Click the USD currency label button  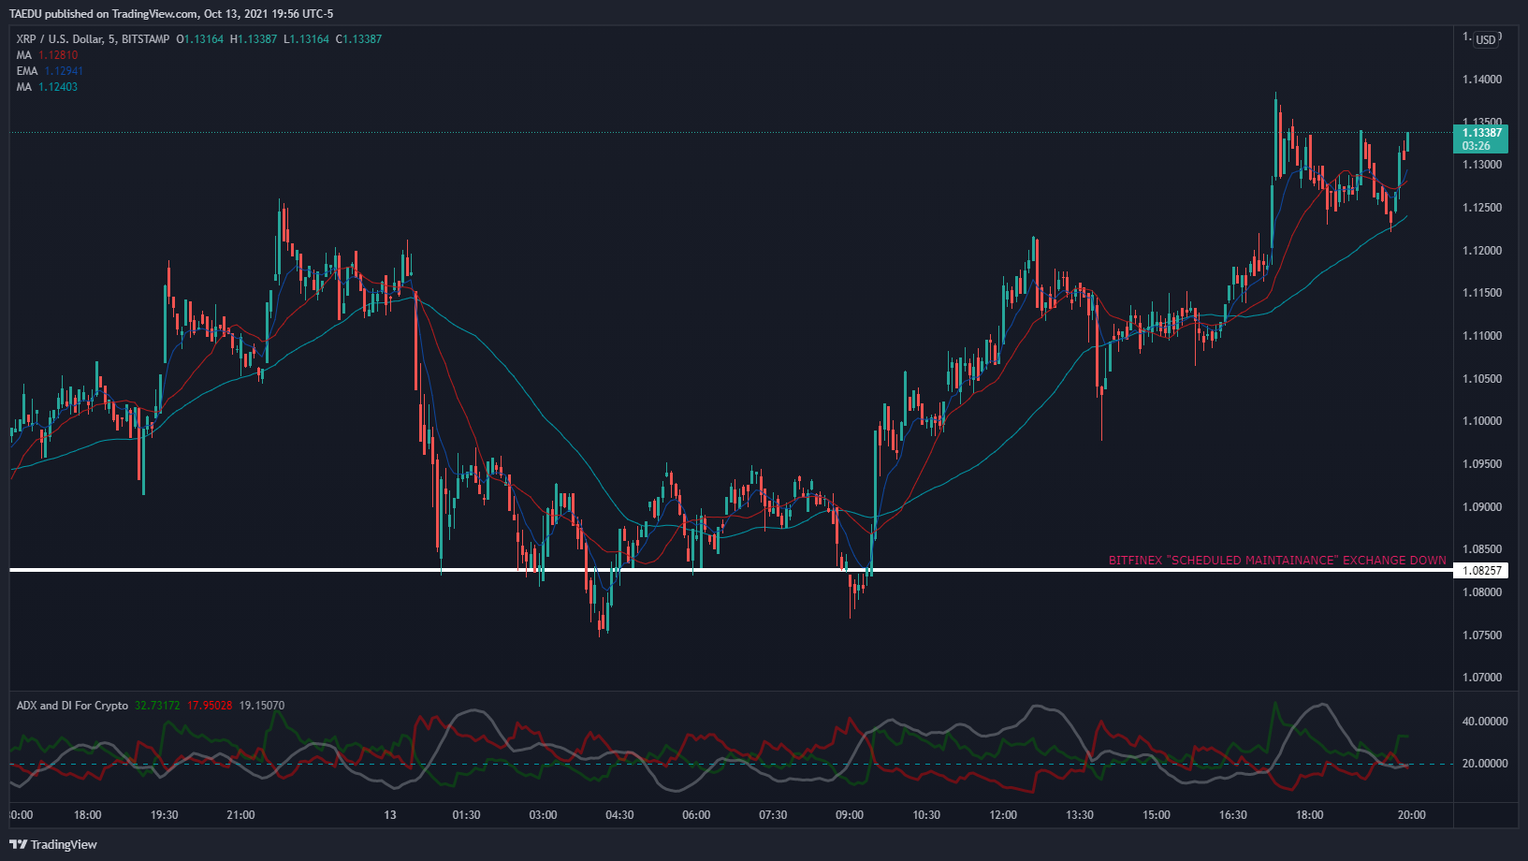pos(1486,39)
